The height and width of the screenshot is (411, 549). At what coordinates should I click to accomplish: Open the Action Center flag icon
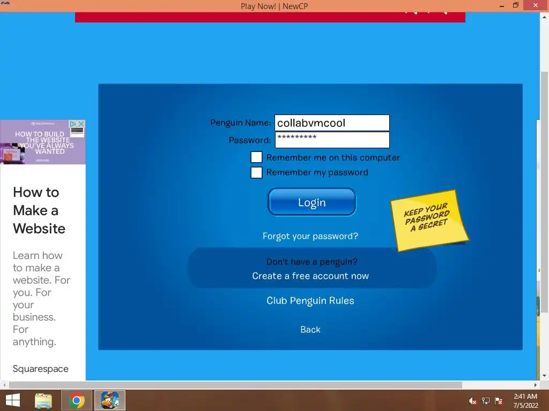pos(499,401)
